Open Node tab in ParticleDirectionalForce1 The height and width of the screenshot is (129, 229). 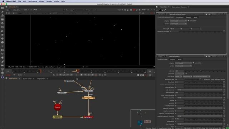[195, 17]
